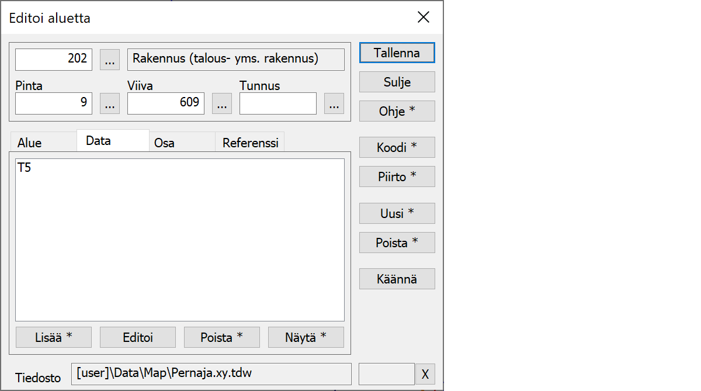
Task: Open the Tunnus browse ellipsis button
Action: (334, 103)
